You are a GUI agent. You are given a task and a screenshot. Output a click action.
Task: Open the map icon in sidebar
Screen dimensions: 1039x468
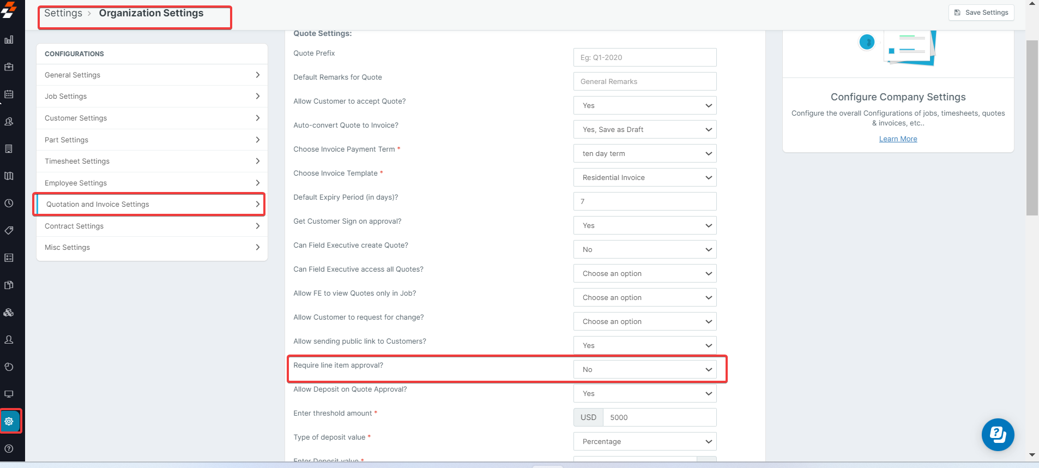9,176
